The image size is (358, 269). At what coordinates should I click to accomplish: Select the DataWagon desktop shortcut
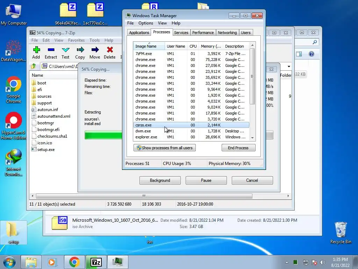coord(13,51)
